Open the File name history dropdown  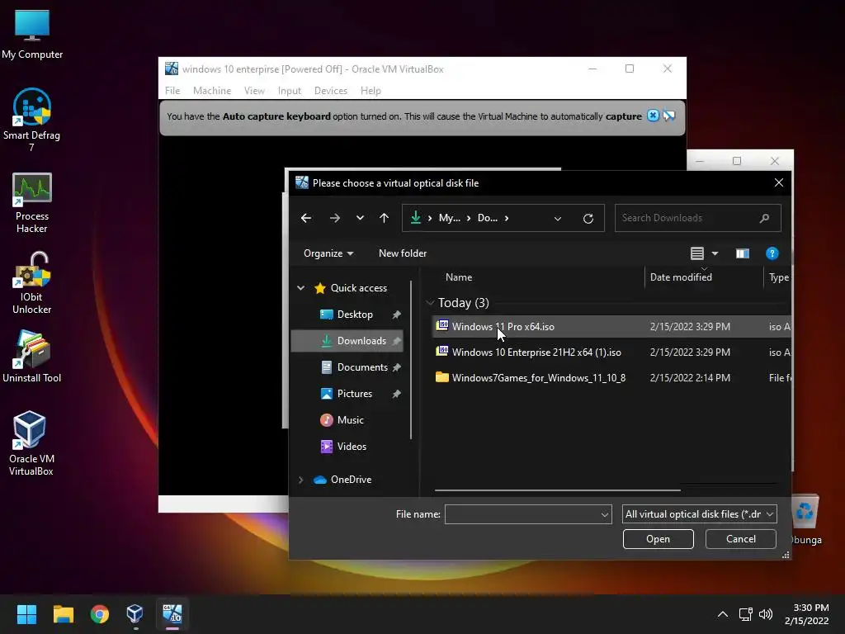click(x=605, y=515)
